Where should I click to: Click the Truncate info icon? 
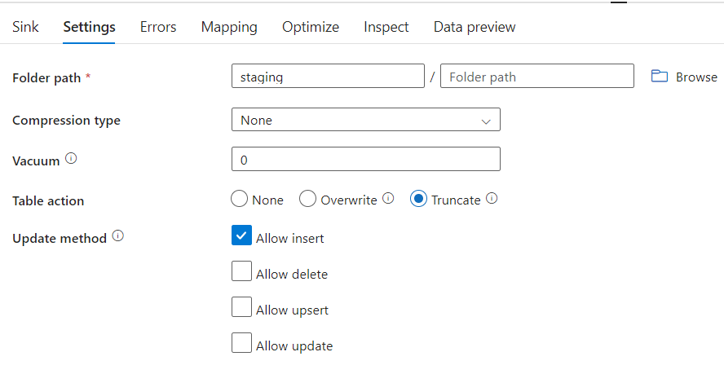(x=492, y=198)
